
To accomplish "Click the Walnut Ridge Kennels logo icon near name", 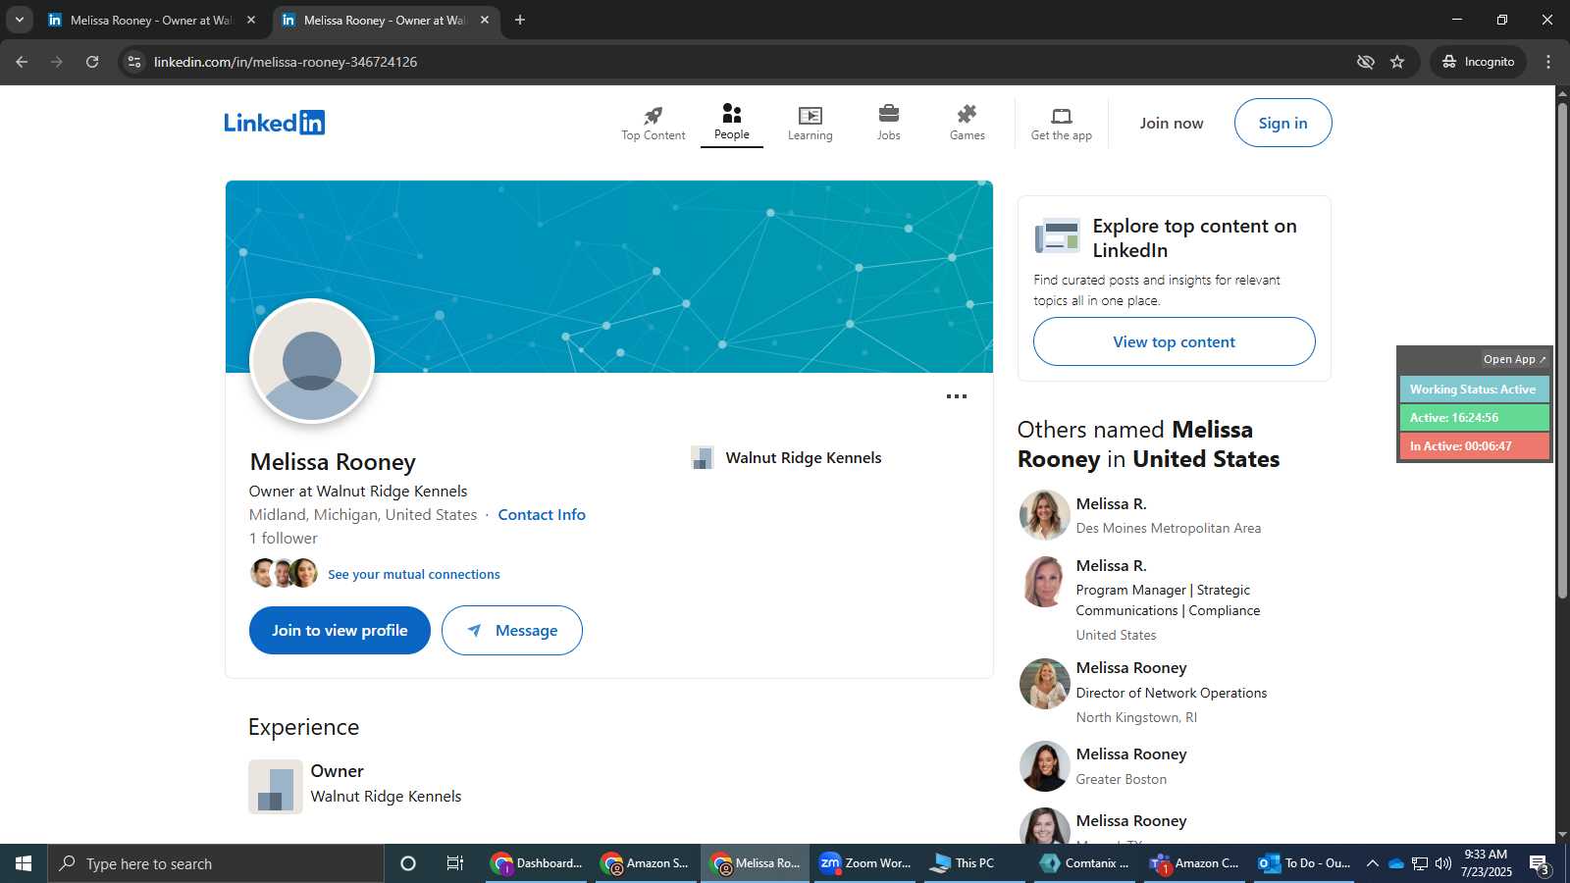I will pos(702,457).
